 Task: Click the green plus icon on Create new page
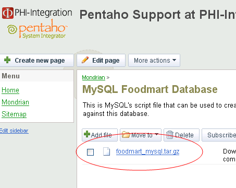click(x=7, y=60)
